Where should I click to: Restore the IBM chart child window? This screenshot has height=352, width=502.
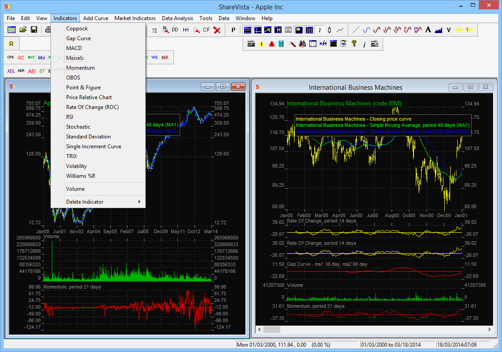470,87
